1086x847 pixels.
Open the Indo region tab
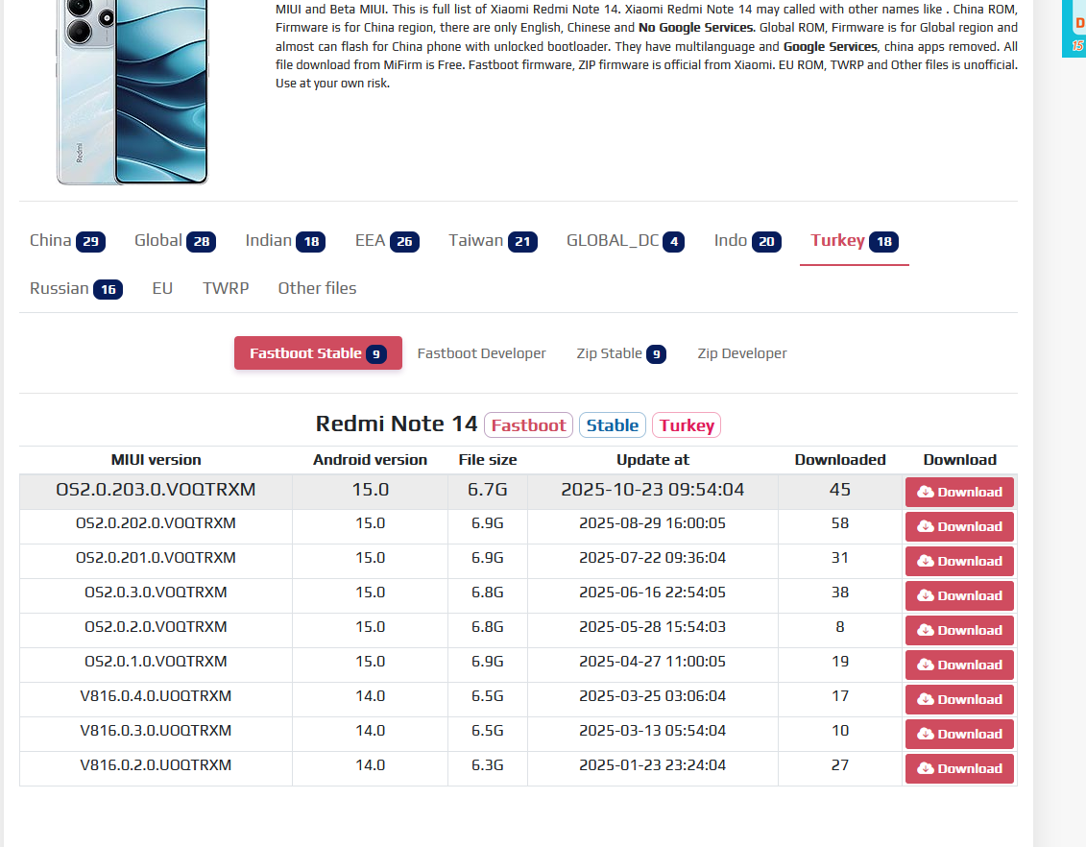[x=747, y=241]
